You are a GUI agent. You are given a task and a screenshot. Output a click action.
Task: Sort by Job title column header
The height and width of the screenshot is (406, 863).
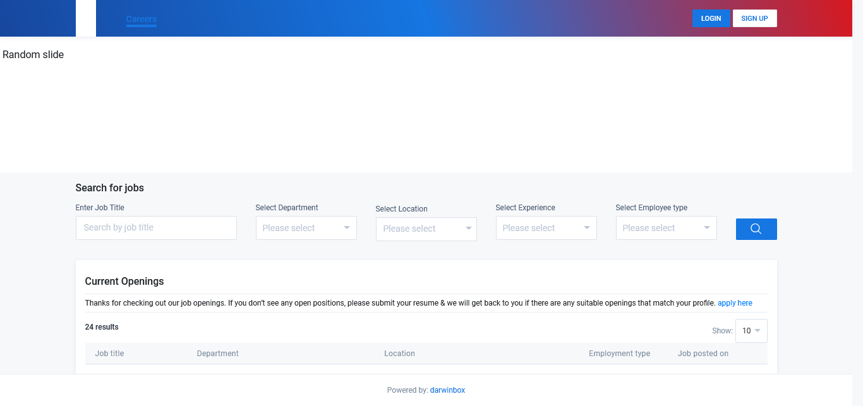[109, 354]
